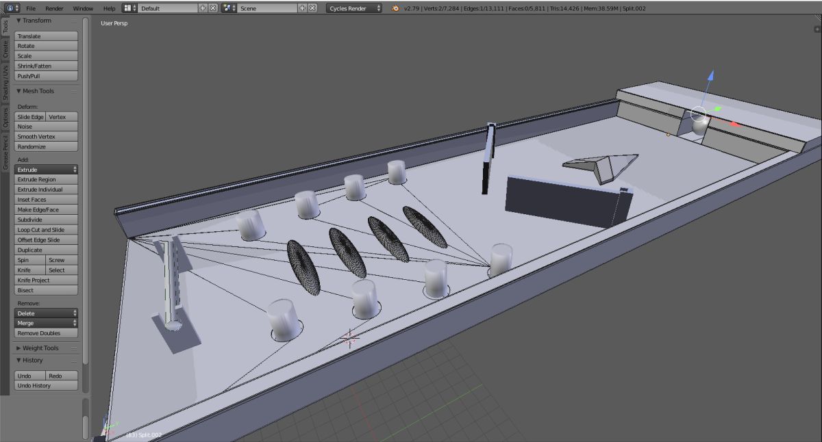This screenshot has height=442, width=822.
Task: Click the Extrude Region button
Action: pyautogui.click(x=47, y=179)
